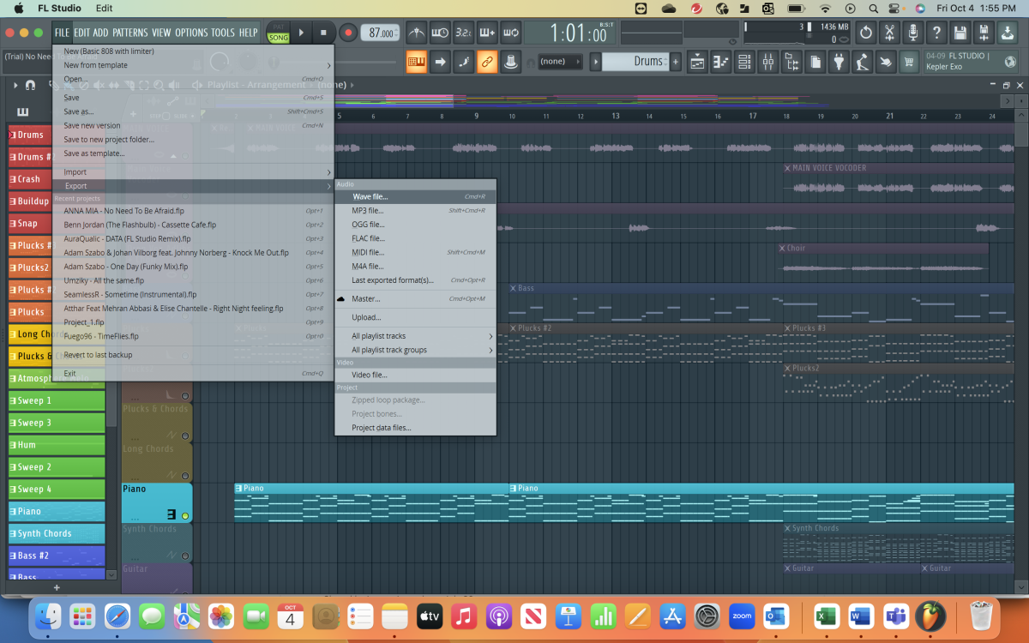Click Revert to last backup
1029x643 pixels.
[97, 354]
